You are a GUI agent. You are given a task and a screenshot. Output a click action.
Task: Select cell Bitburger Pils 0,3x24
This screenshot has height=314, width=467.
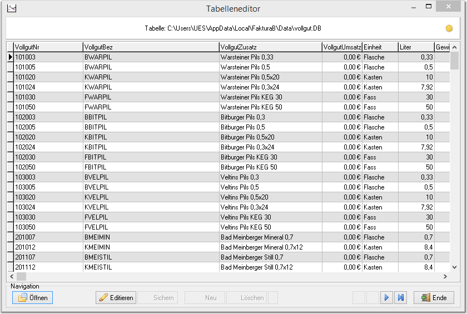click(x=271, y=147)
